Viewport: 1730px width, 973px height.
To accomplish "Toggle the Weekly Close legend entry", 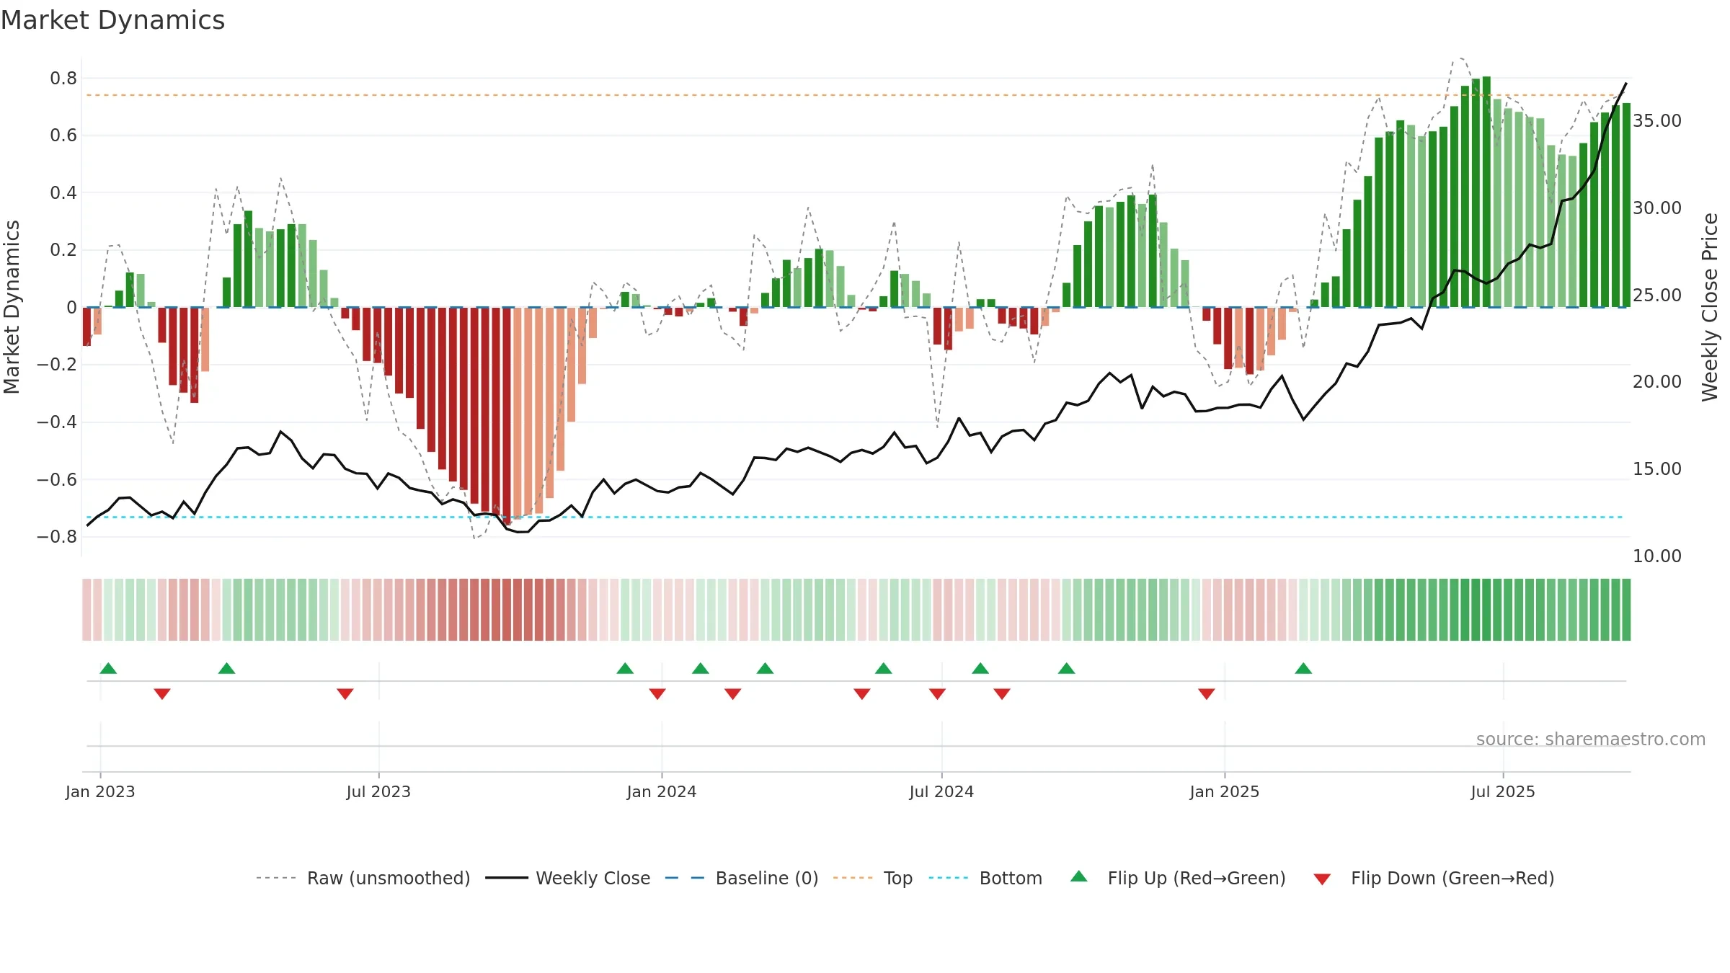I will 568,878.
